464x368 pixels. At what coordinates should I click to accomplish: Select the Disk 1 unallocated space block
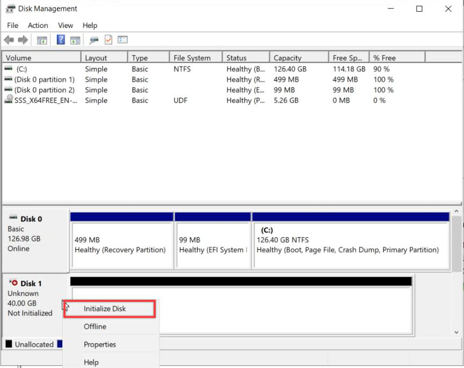pos(241,306)
